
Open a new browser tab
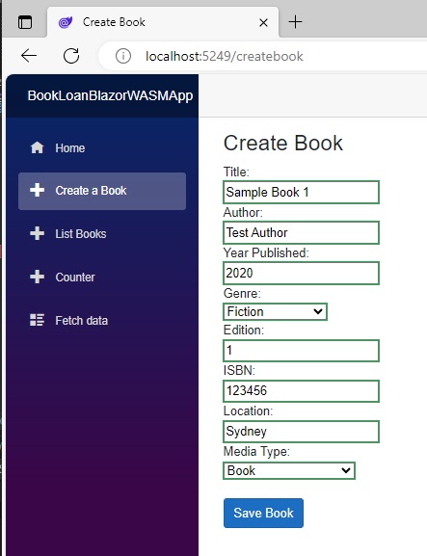(295, 22)
